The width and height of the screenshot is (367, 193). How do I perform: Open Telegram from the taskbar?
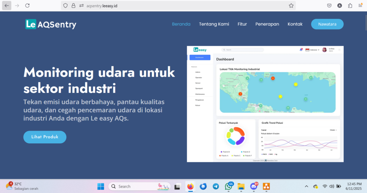click(x=215, y=186)
